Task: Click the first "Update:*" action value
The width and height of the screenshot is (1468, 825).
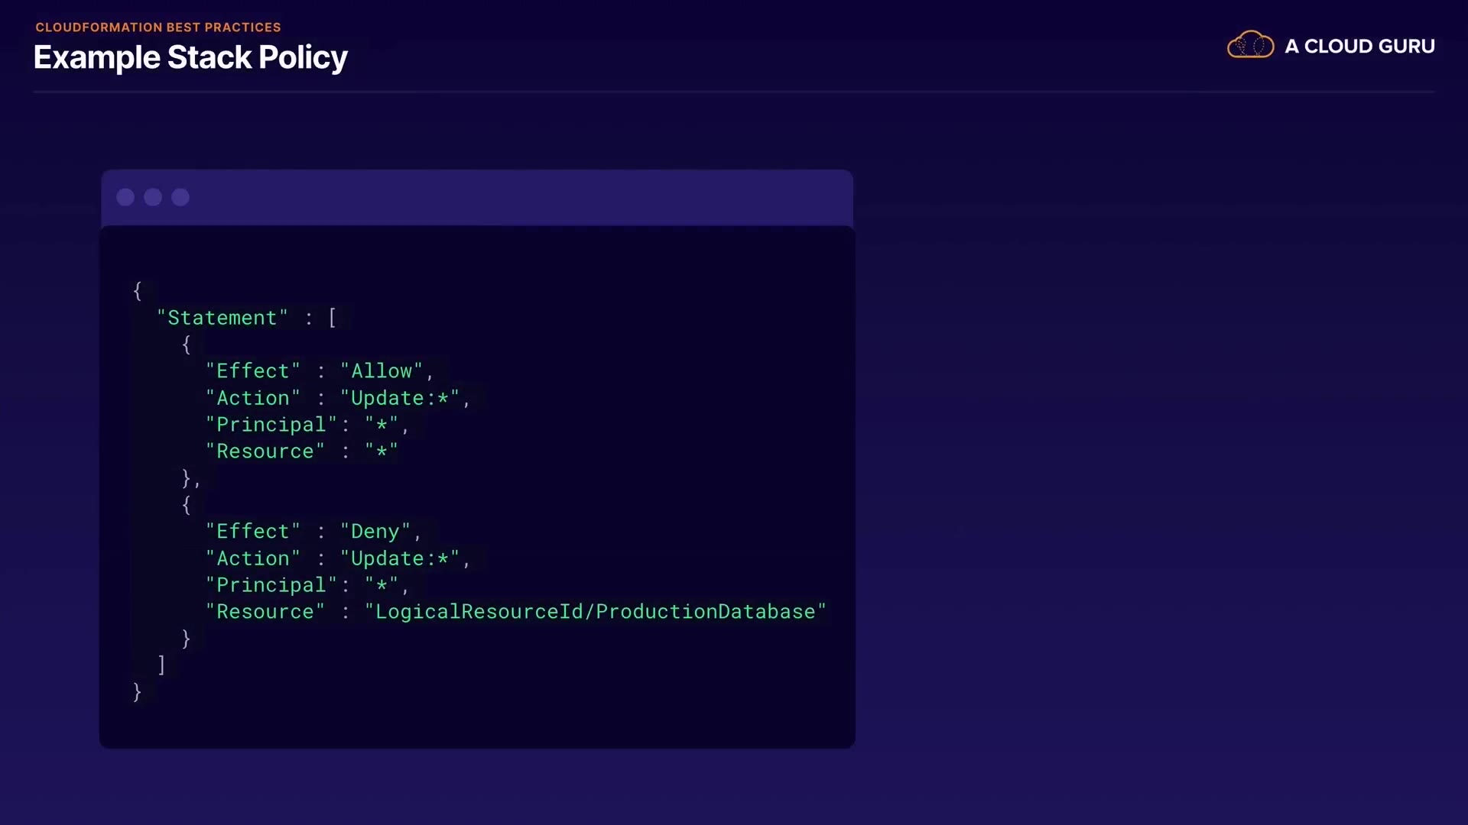Action: pyautogui.click(x=399, y=398)
